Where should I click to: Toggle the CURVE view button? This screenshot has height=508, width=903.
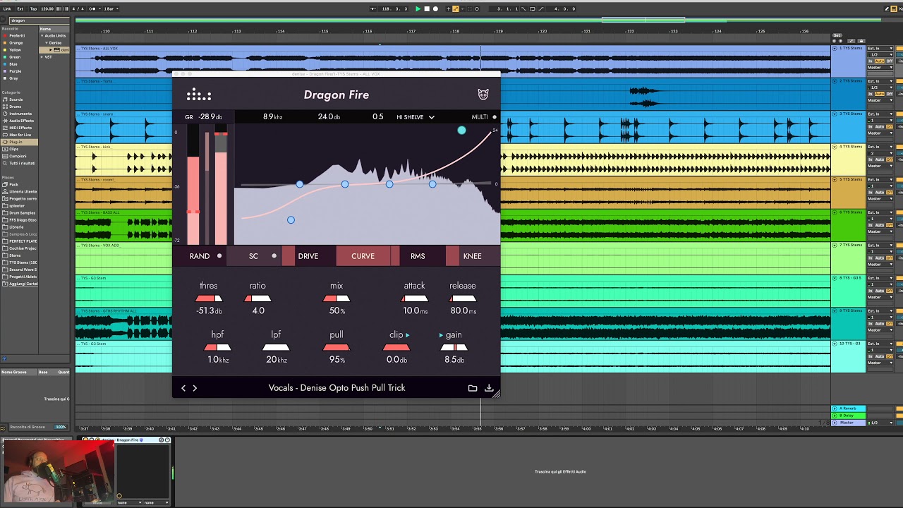click(363, 256)
